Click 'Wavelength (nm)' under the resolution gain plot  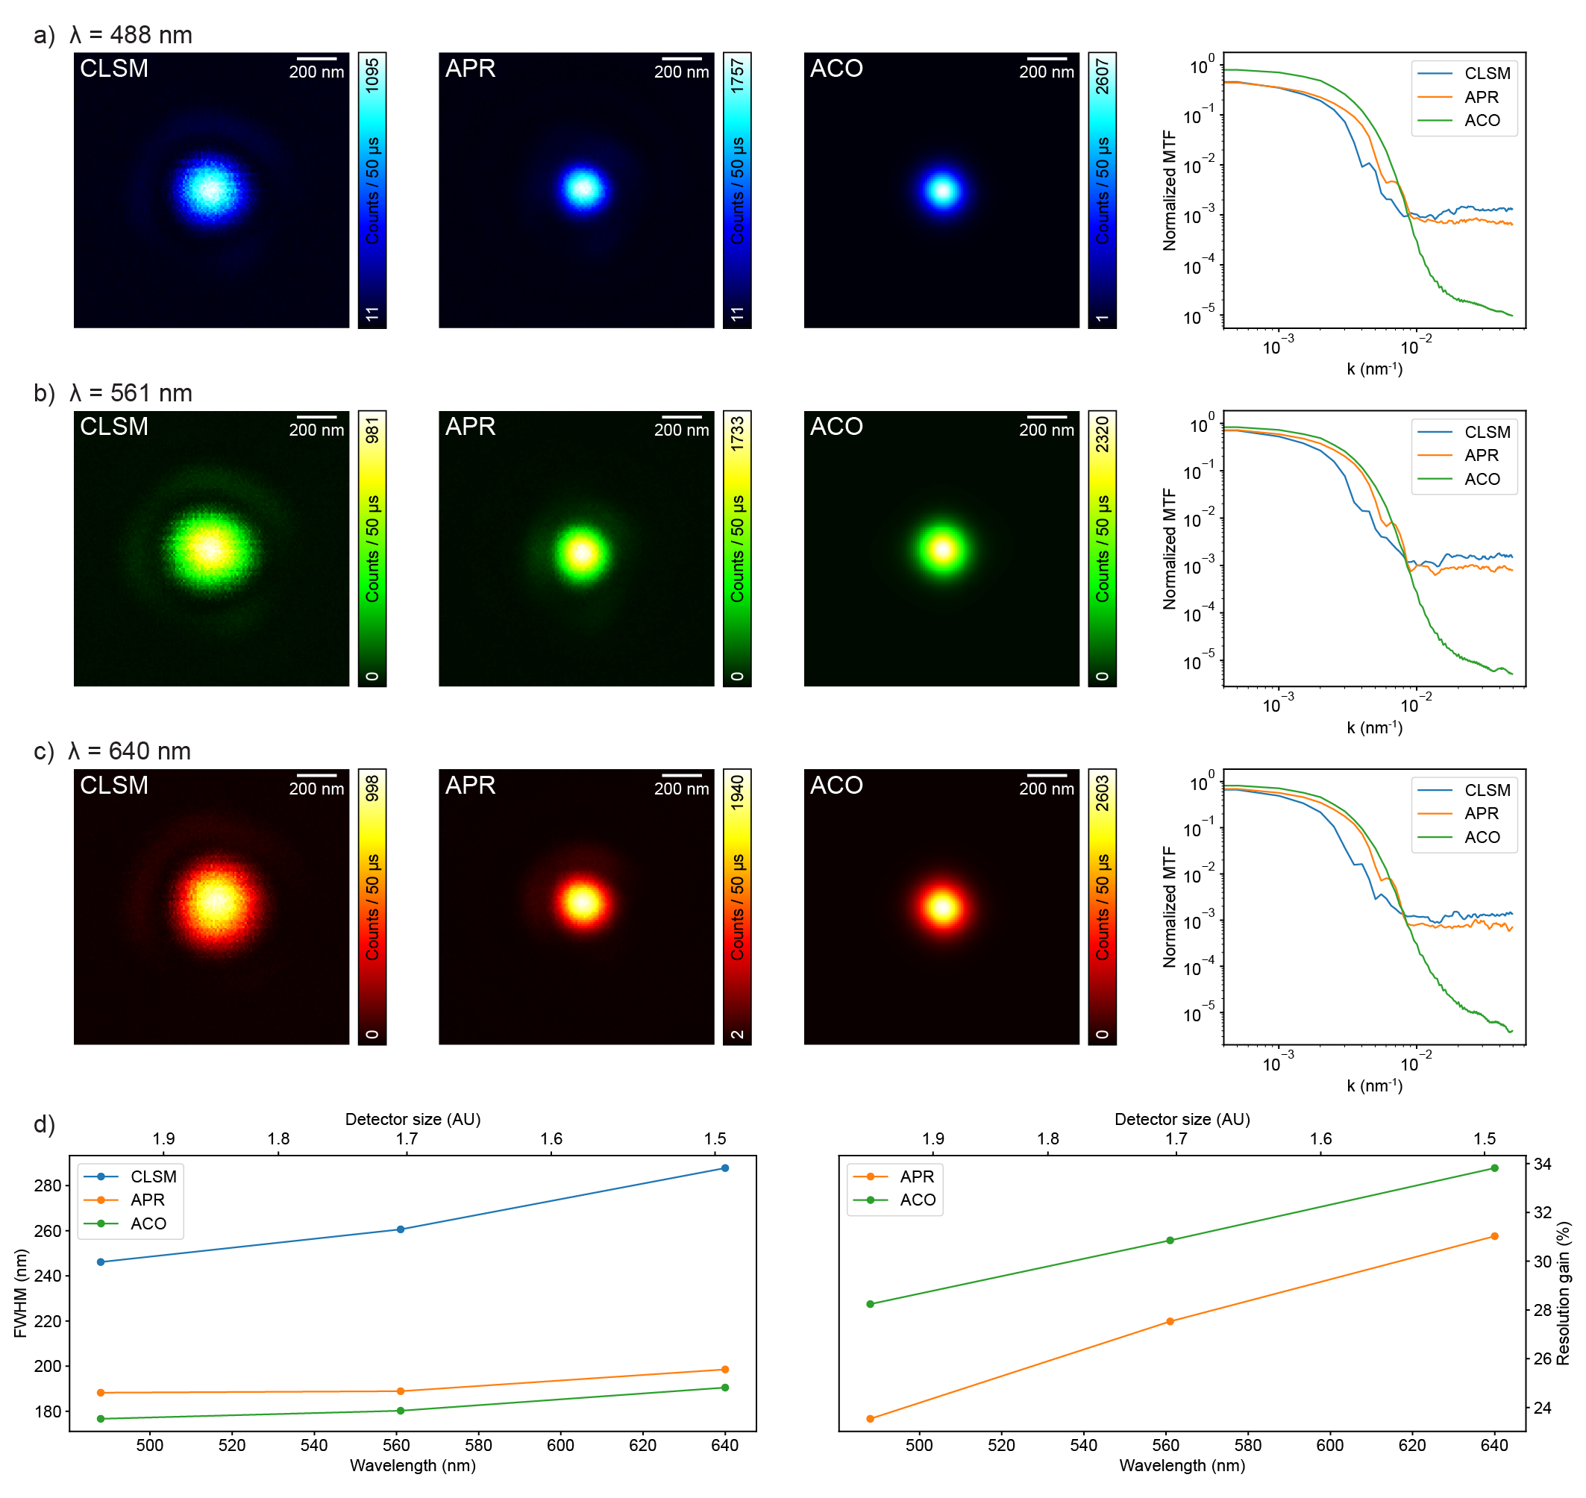[x=1182, y=1465]
